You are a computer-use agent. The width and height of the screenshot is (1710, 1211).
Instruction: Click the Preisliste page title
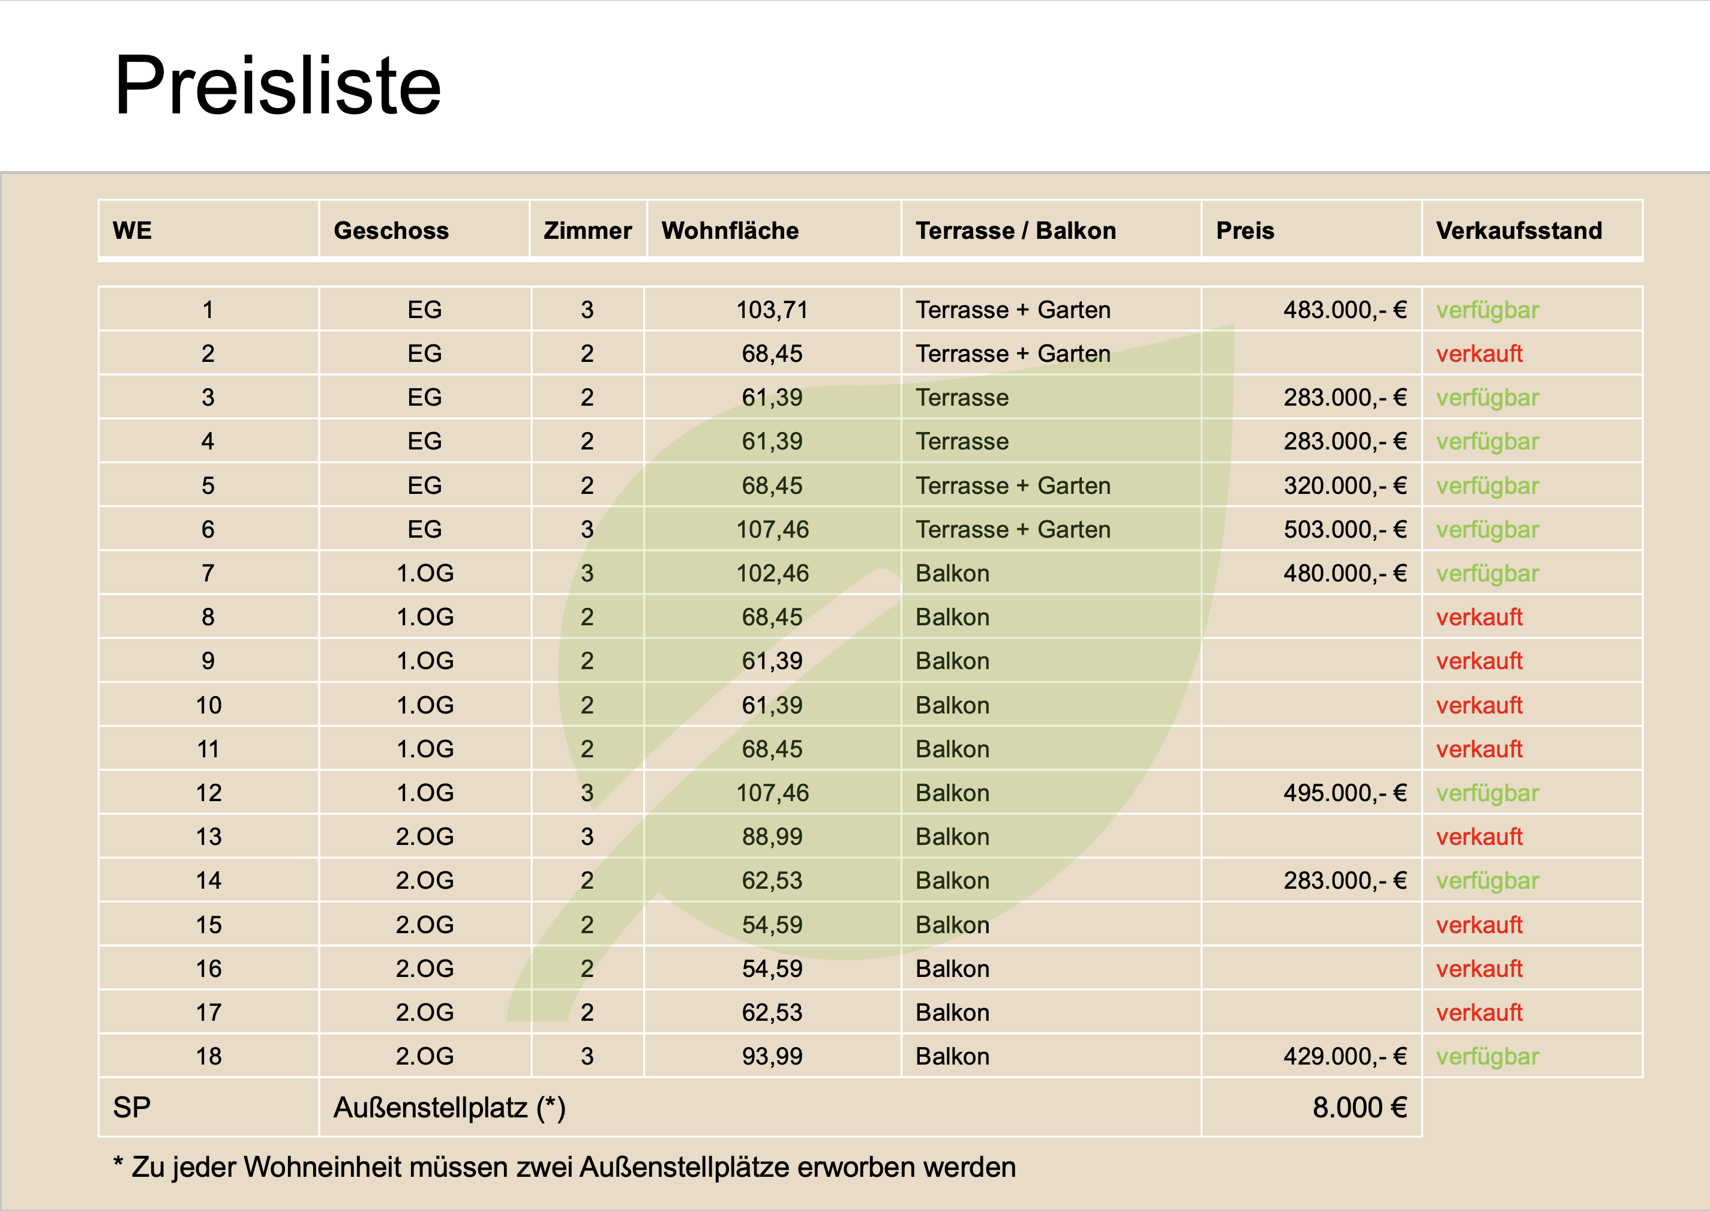point(277,86)
